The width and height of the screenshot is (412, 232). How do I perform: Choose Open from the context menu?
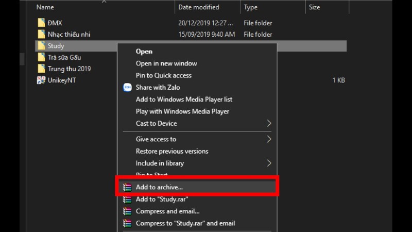tap(144, 51)
